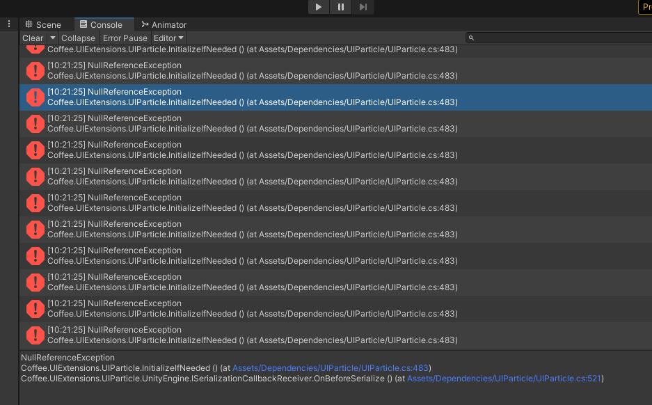Click the vertical scrollbar of the console list

648,195
